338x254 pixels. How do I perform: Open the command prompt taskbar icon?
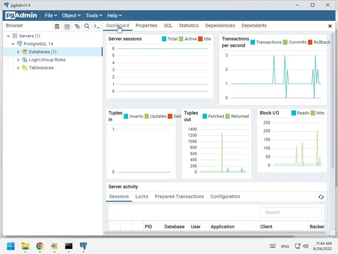pos(69,246)
